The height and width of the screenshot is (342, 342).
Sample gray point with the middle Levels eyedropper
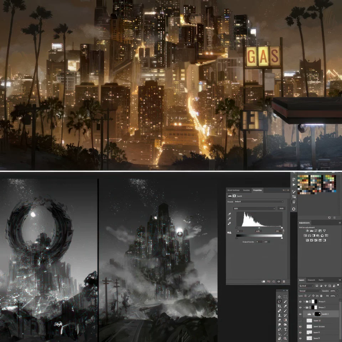[229, 219]
